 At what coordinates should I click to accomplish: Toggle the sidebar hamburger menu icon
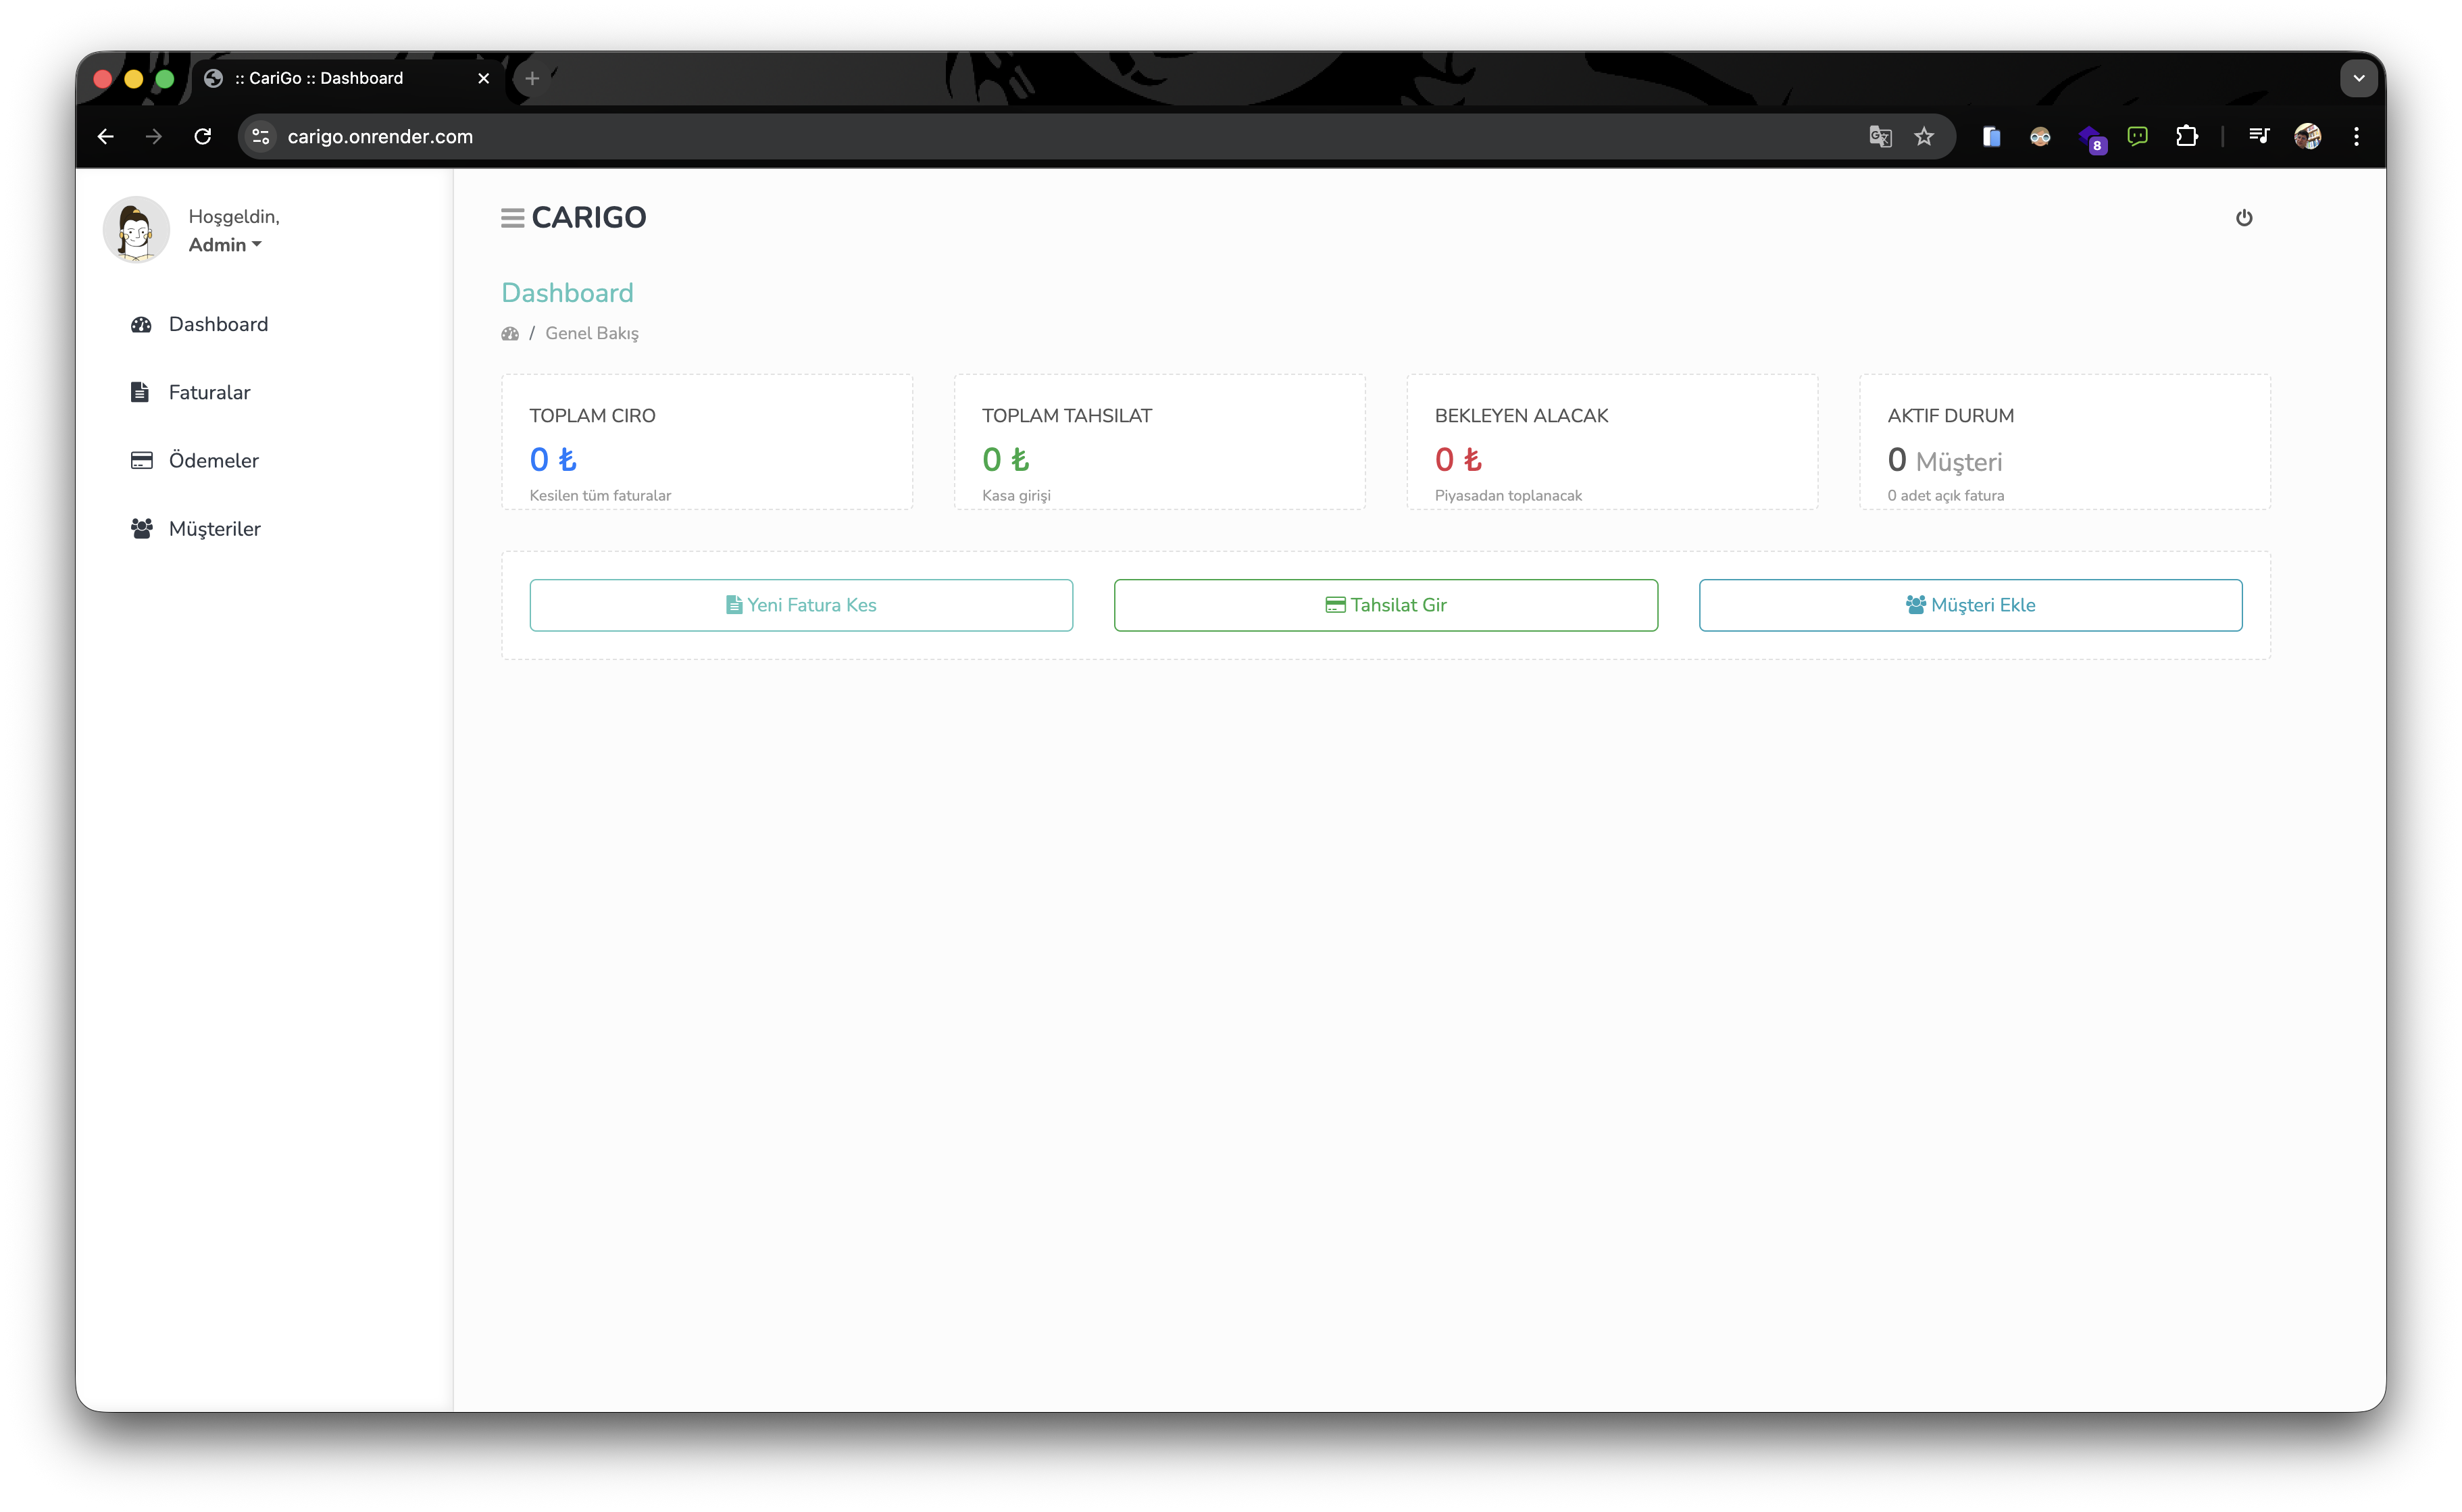(512, 218)
